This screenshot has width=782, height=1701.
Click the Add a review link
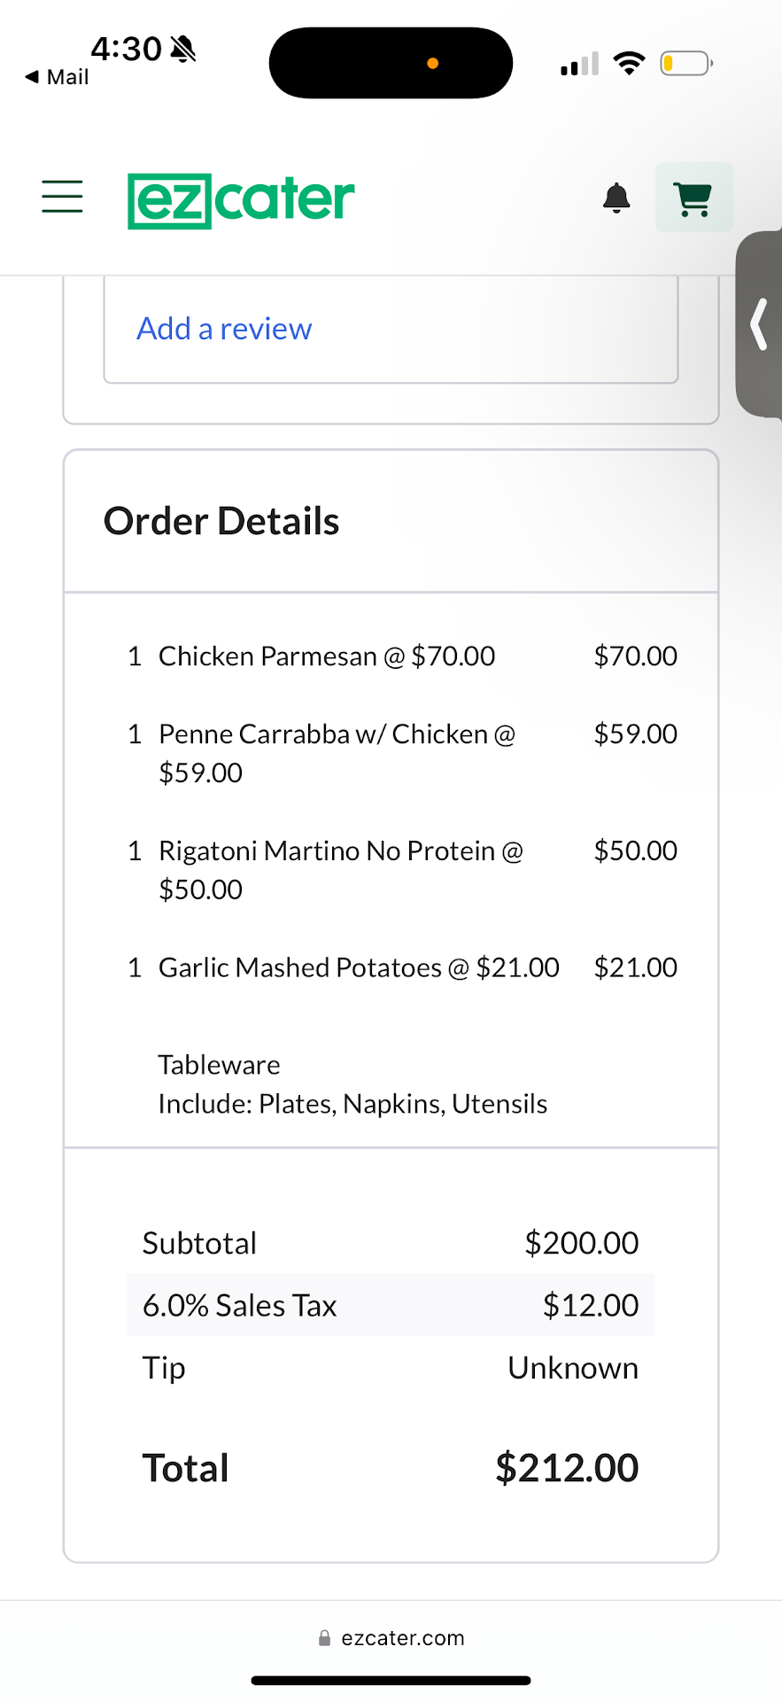point(224,329)
